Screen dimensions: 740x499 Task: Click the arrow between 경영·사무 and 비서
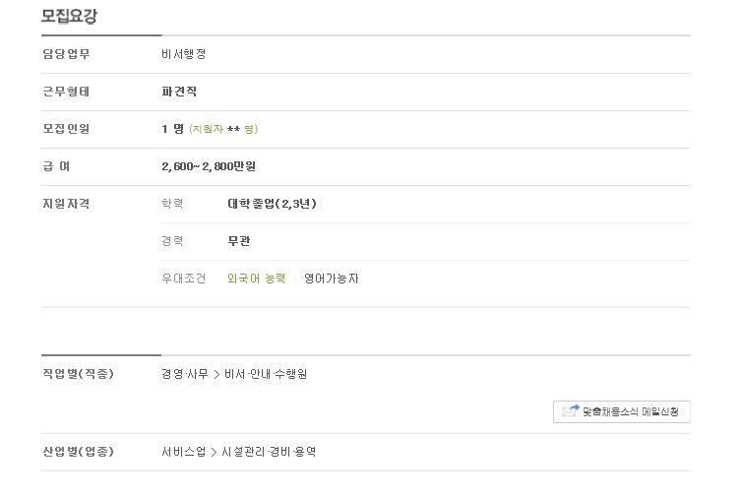coord(216,375)
